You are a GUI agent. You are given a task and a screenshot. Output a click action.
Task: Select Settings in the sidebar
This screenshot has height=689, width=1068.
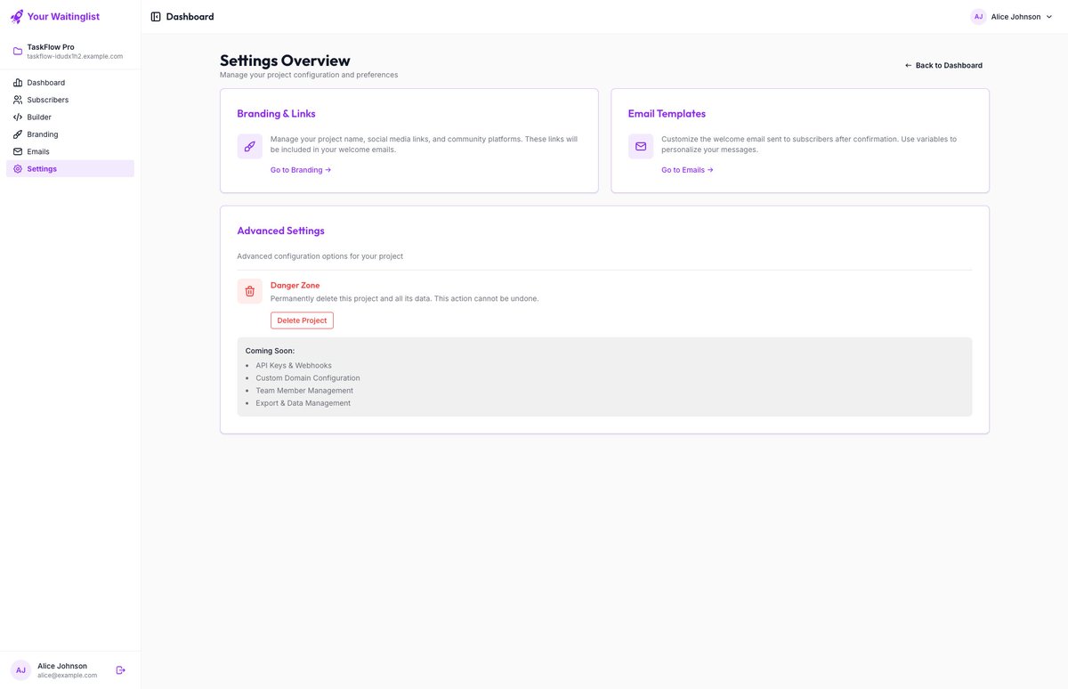70,168
